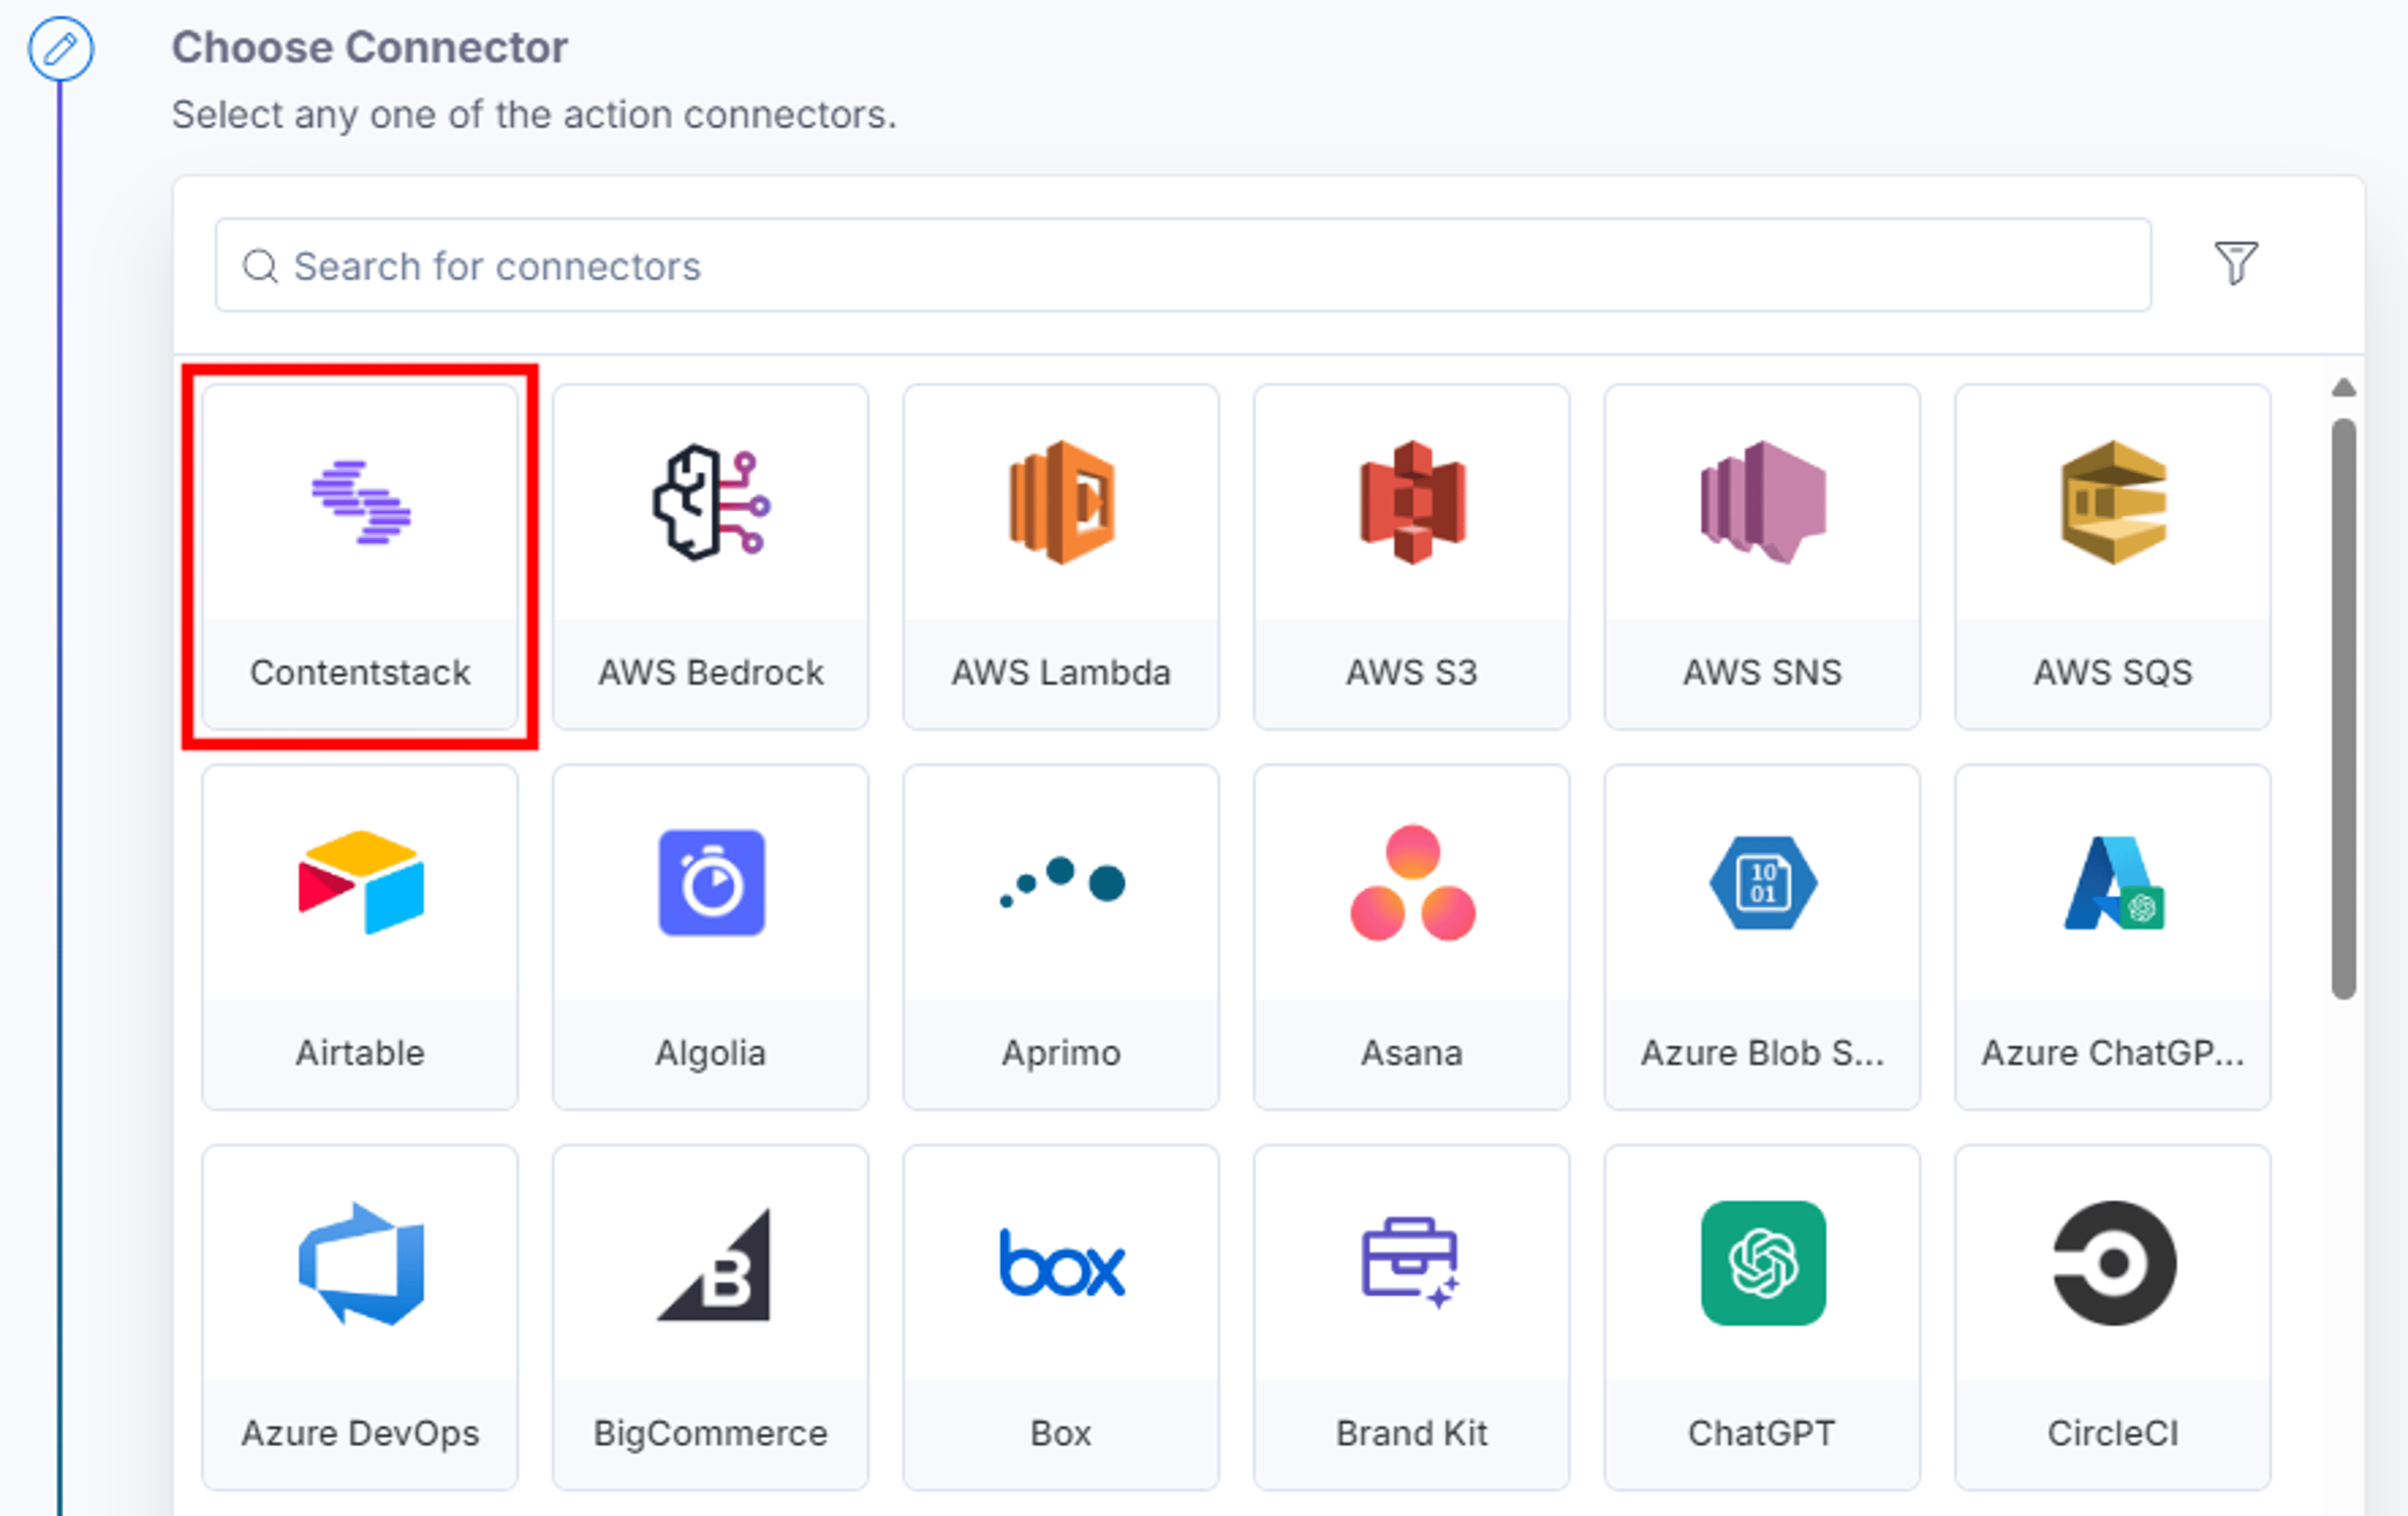This screenshot has width=2408, height=1516.
Task: Choose the Aprimo connector
Action: (x=1061, y=937)
